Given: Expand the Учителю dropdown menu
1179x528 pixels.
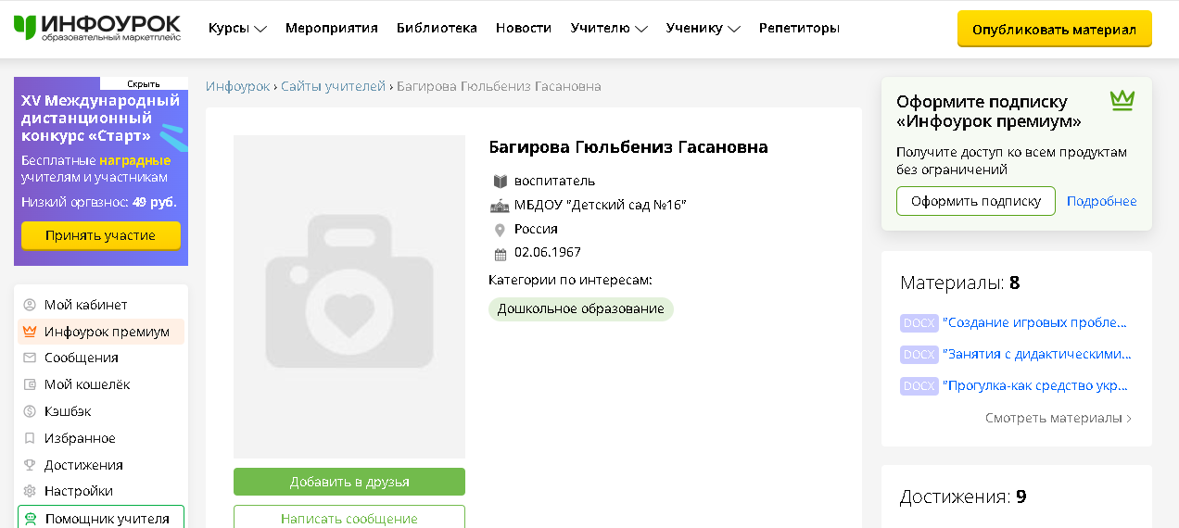Looking at the screenshot, I should (609, 28).
